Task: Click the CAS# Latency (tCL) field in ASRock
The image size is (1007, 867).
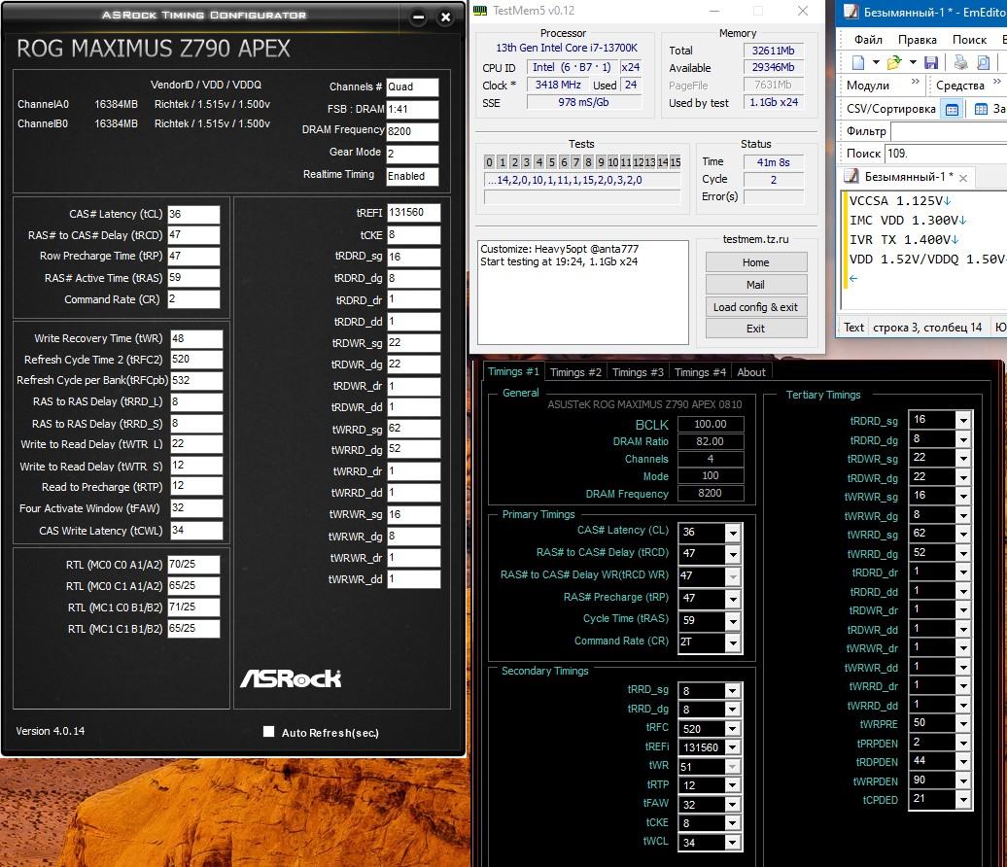Action: coord(194,215)
